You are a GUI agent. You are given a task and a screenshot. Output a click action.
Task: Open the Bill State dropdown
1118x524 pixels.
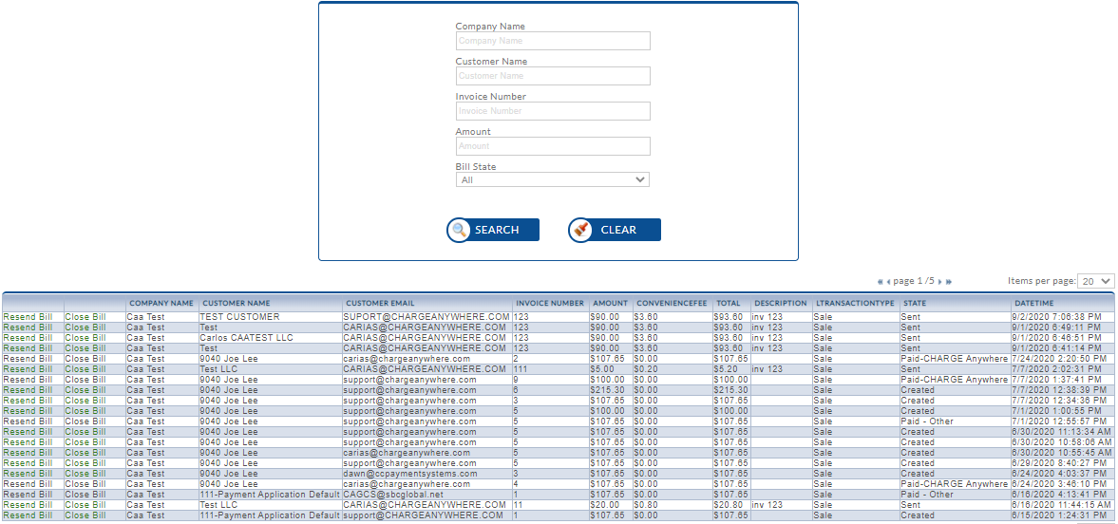click(x=552, y=179)
